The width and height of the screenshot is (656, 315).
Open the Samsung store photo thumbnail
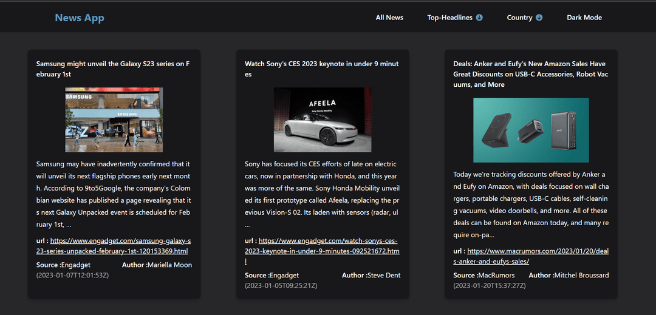click(x=114, y=120)
